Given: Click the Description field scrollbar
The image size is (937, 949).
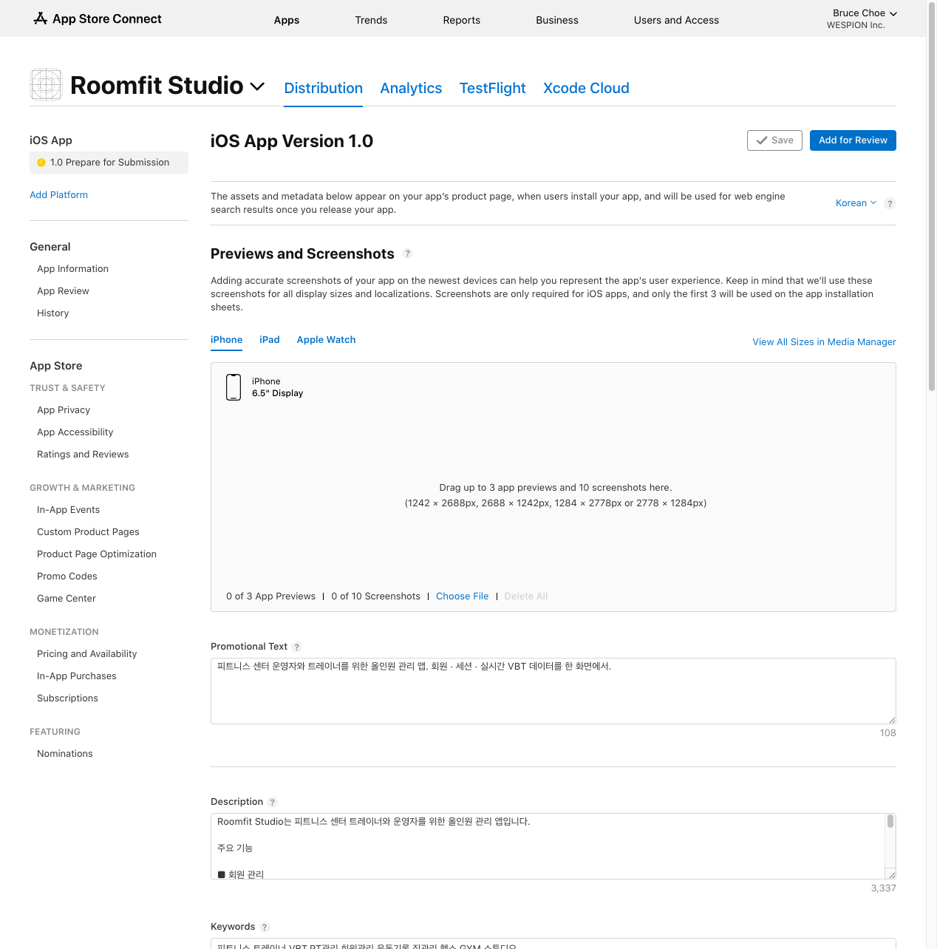Looking at the screenshot, I should (x=890, y=822).
